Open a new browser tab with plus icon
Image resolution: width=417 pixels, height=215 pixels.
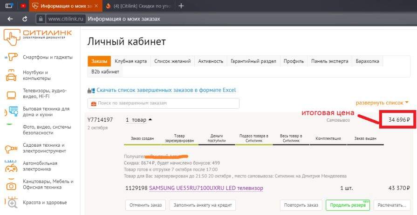pos(181,6)
